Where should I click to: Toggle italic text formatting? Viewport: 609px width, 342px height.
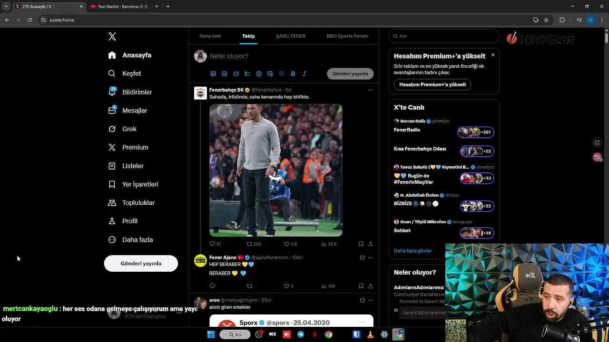[304, 74]
